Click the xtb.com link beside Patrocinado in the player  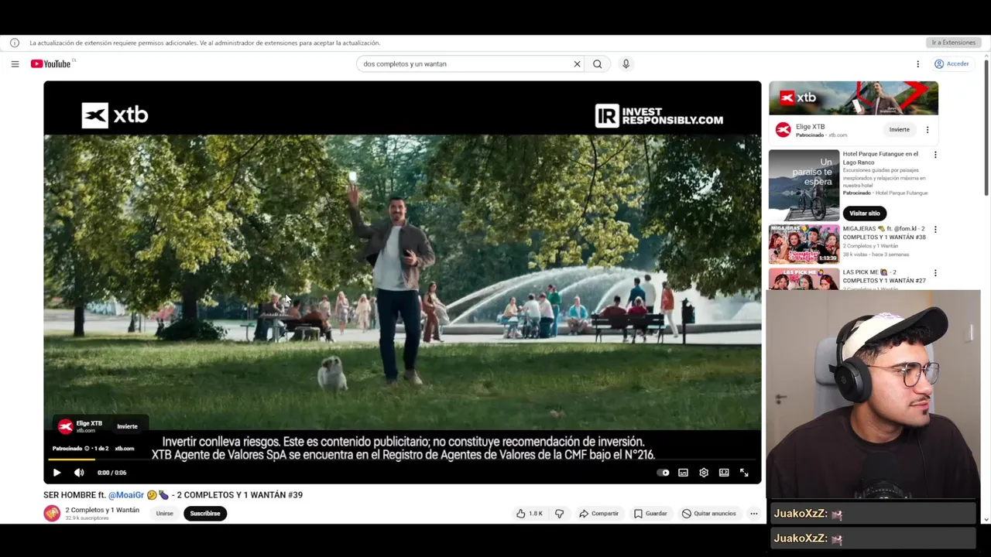(125, 449)
